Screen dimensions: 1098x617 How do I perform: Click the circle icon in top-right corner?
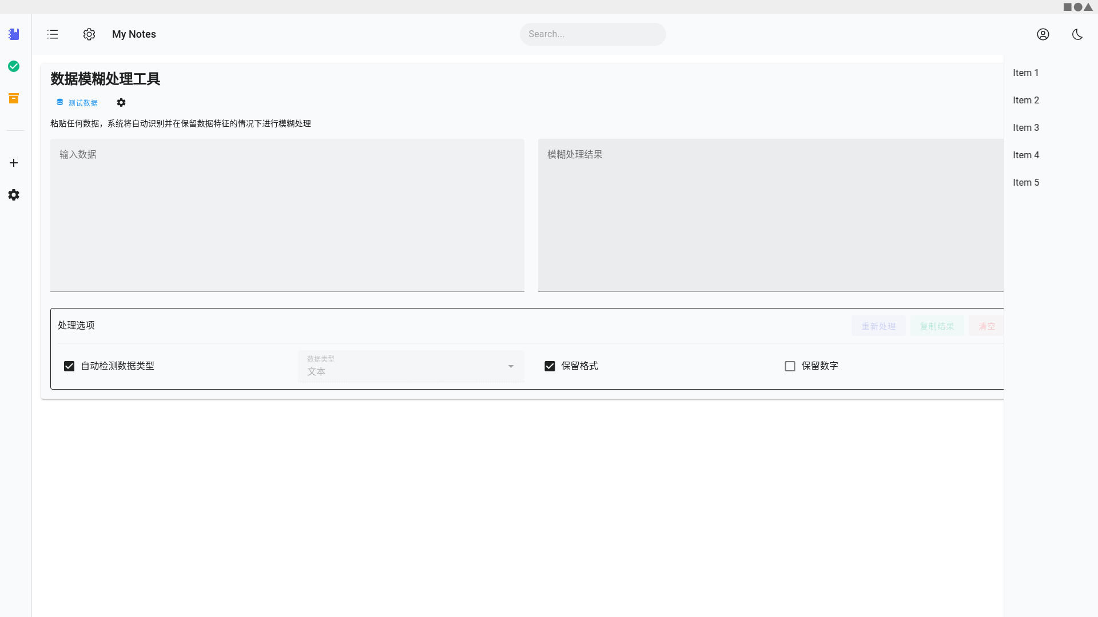click(1077, 7)
